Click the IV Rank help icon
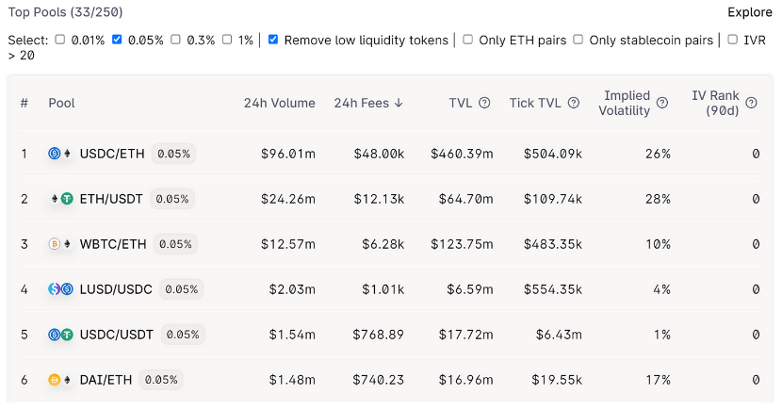The height and width of the screenshot is (410, 782). click(751, 103)
